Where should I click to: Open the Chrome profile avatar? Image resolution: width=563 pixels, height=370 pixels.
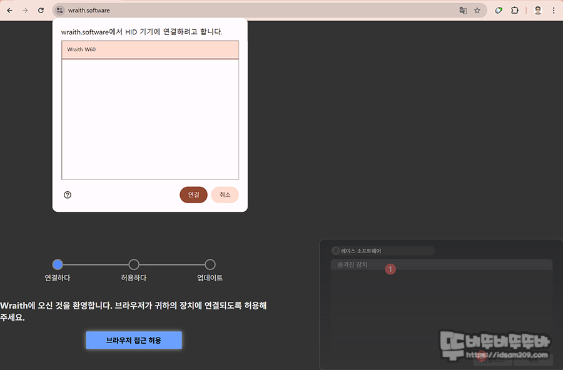pyautogui.click(x=538, y=11)
